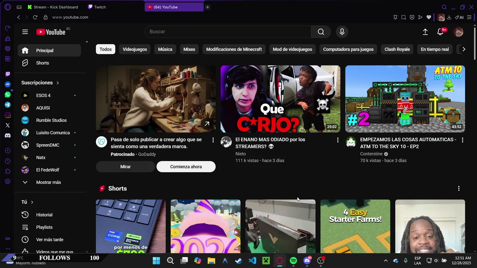This screenshot has width=477, height=268.
Task: Add page to bookmarks heart icon
Action: [x=429, y=17]
